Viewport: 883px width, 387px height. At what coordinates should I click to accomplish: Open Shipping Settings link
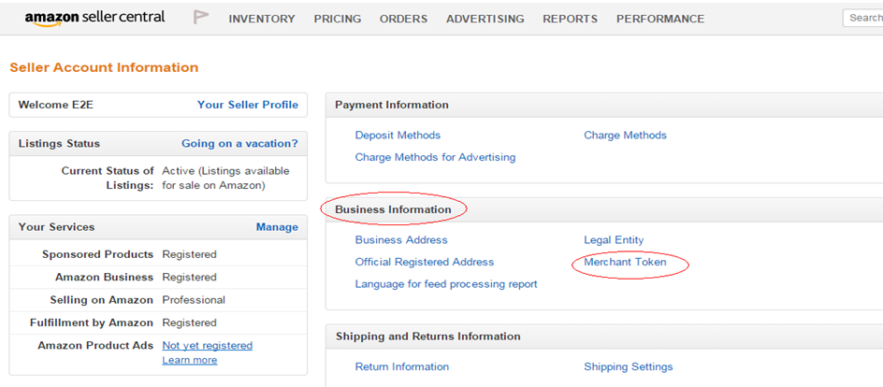(x=629, y=366)
